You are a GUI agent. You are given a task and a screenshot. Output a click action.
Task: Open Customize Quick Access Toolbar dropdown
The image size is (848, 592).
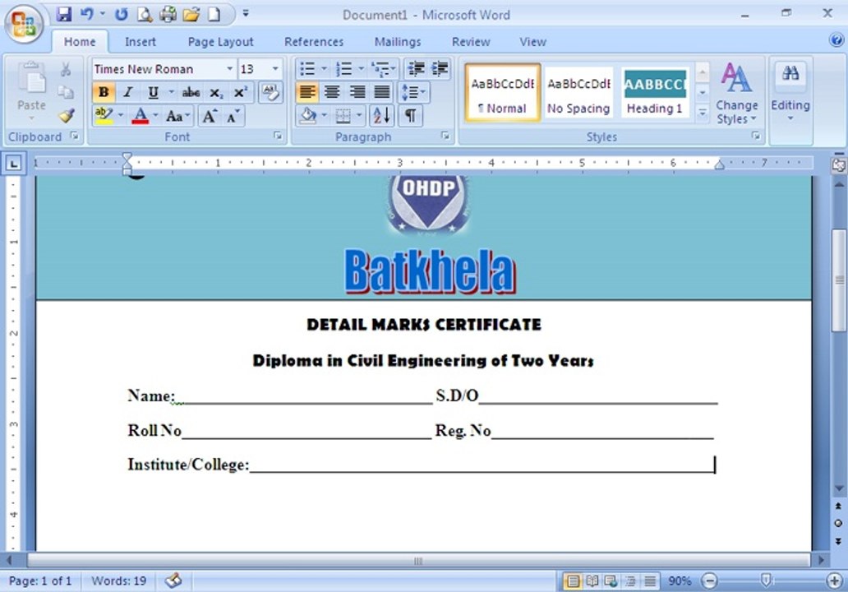coord(246,13)
